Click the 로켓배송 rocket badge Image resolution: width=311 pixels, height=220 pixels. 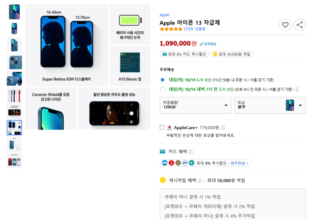coord(208,44)
